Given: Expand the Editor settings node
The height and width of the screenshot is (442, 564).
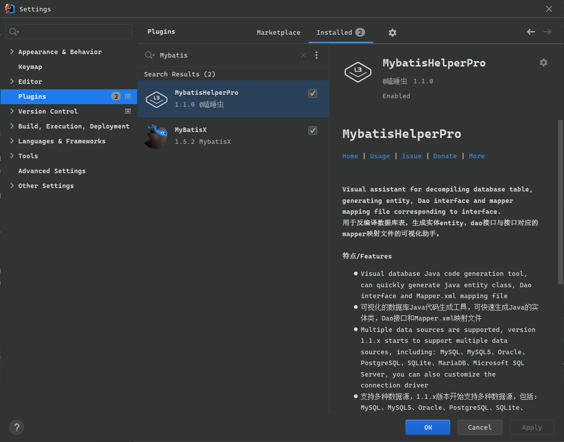Looking at the screenshot, I should click(x=12, y=81).
